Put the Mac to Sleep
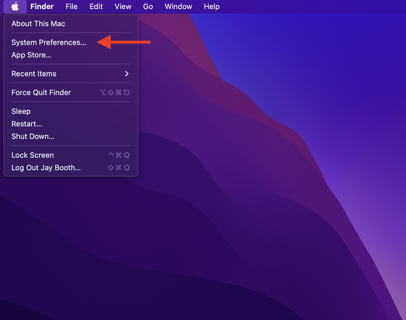Viewport: 406px width, 320px height. [x=21, y=111]
